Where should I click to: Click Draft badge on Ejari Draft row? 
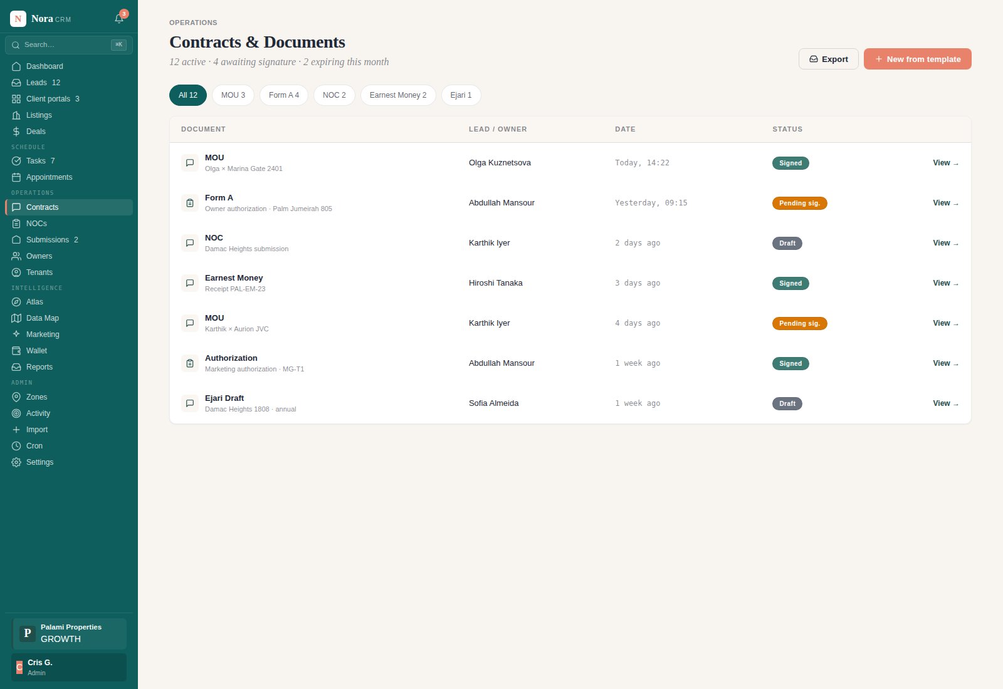coord(787,403)
